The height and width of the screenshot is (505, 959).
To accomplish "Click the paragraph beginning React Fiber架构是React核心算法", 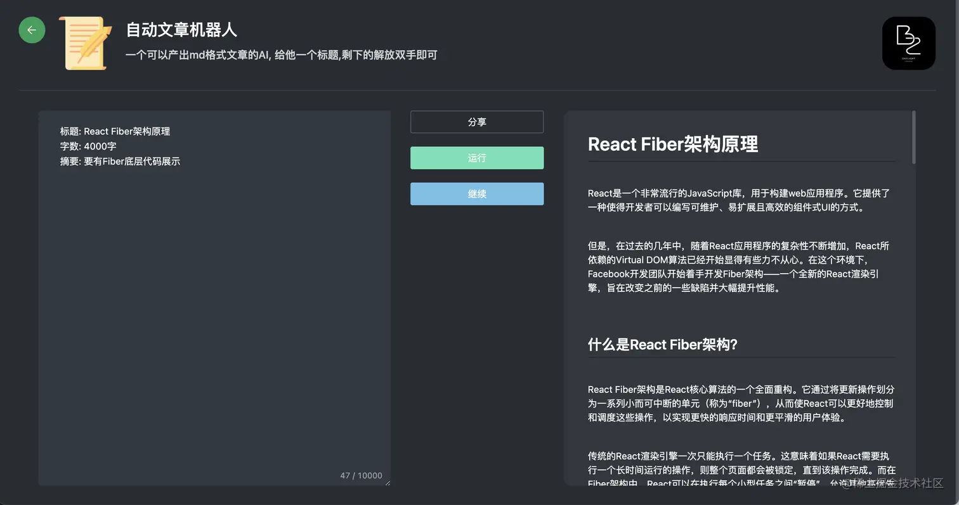I will point(741,404).
